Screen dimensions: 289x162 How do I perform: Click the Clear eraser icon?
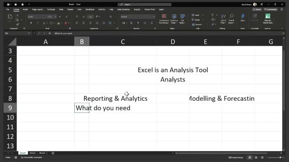coord(213,24)
